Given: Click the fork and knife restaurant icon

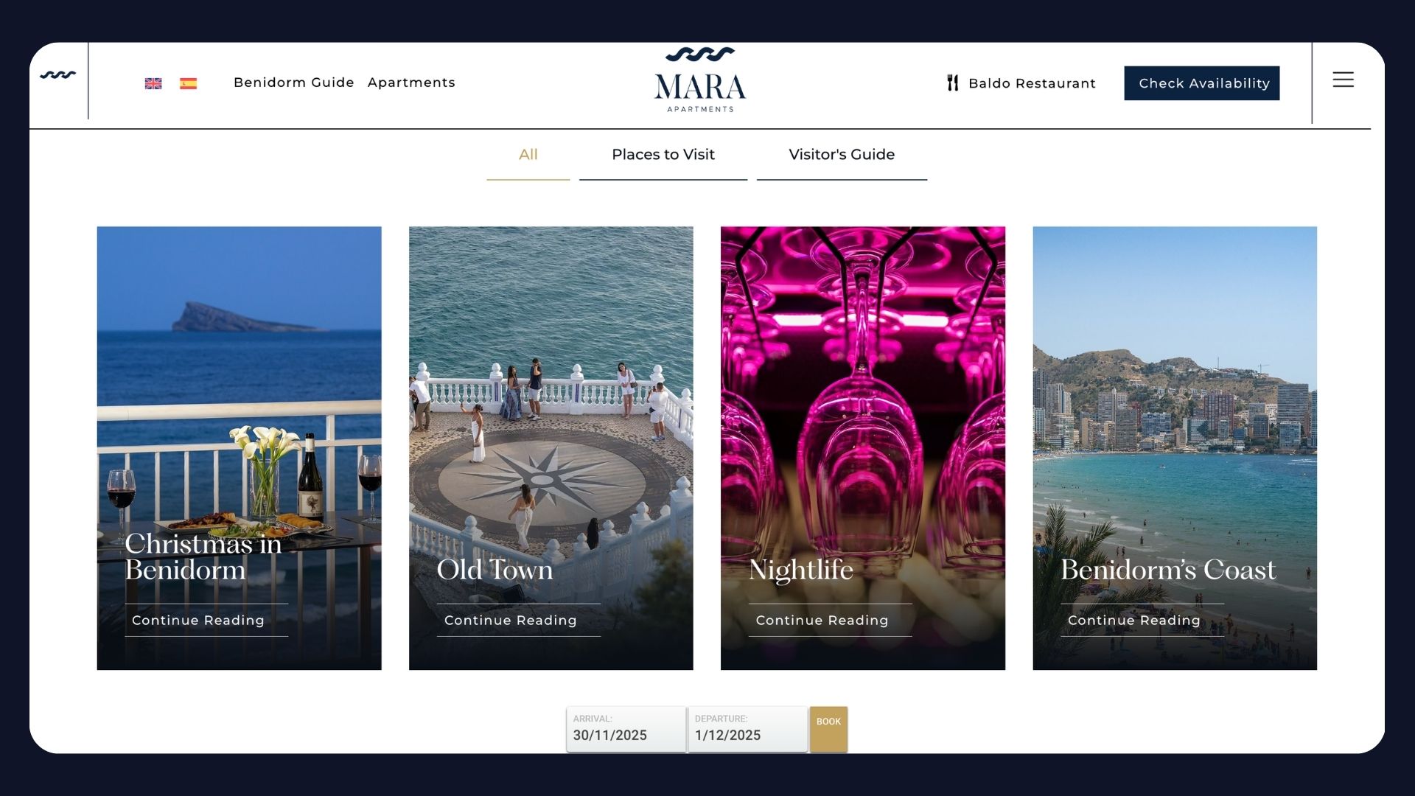Looking at the screenshot, I should (953, 83).
